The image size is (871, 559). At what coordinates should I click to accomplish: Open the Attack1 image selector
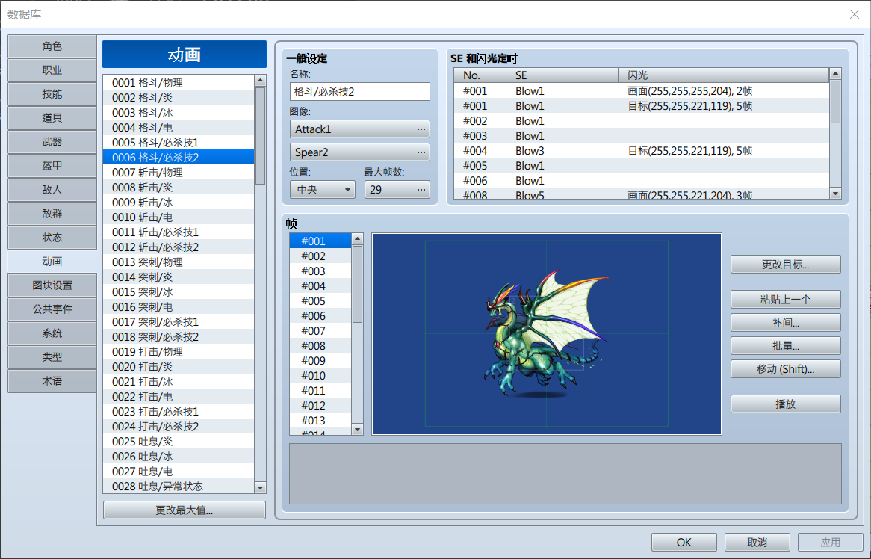coord(359,129)
